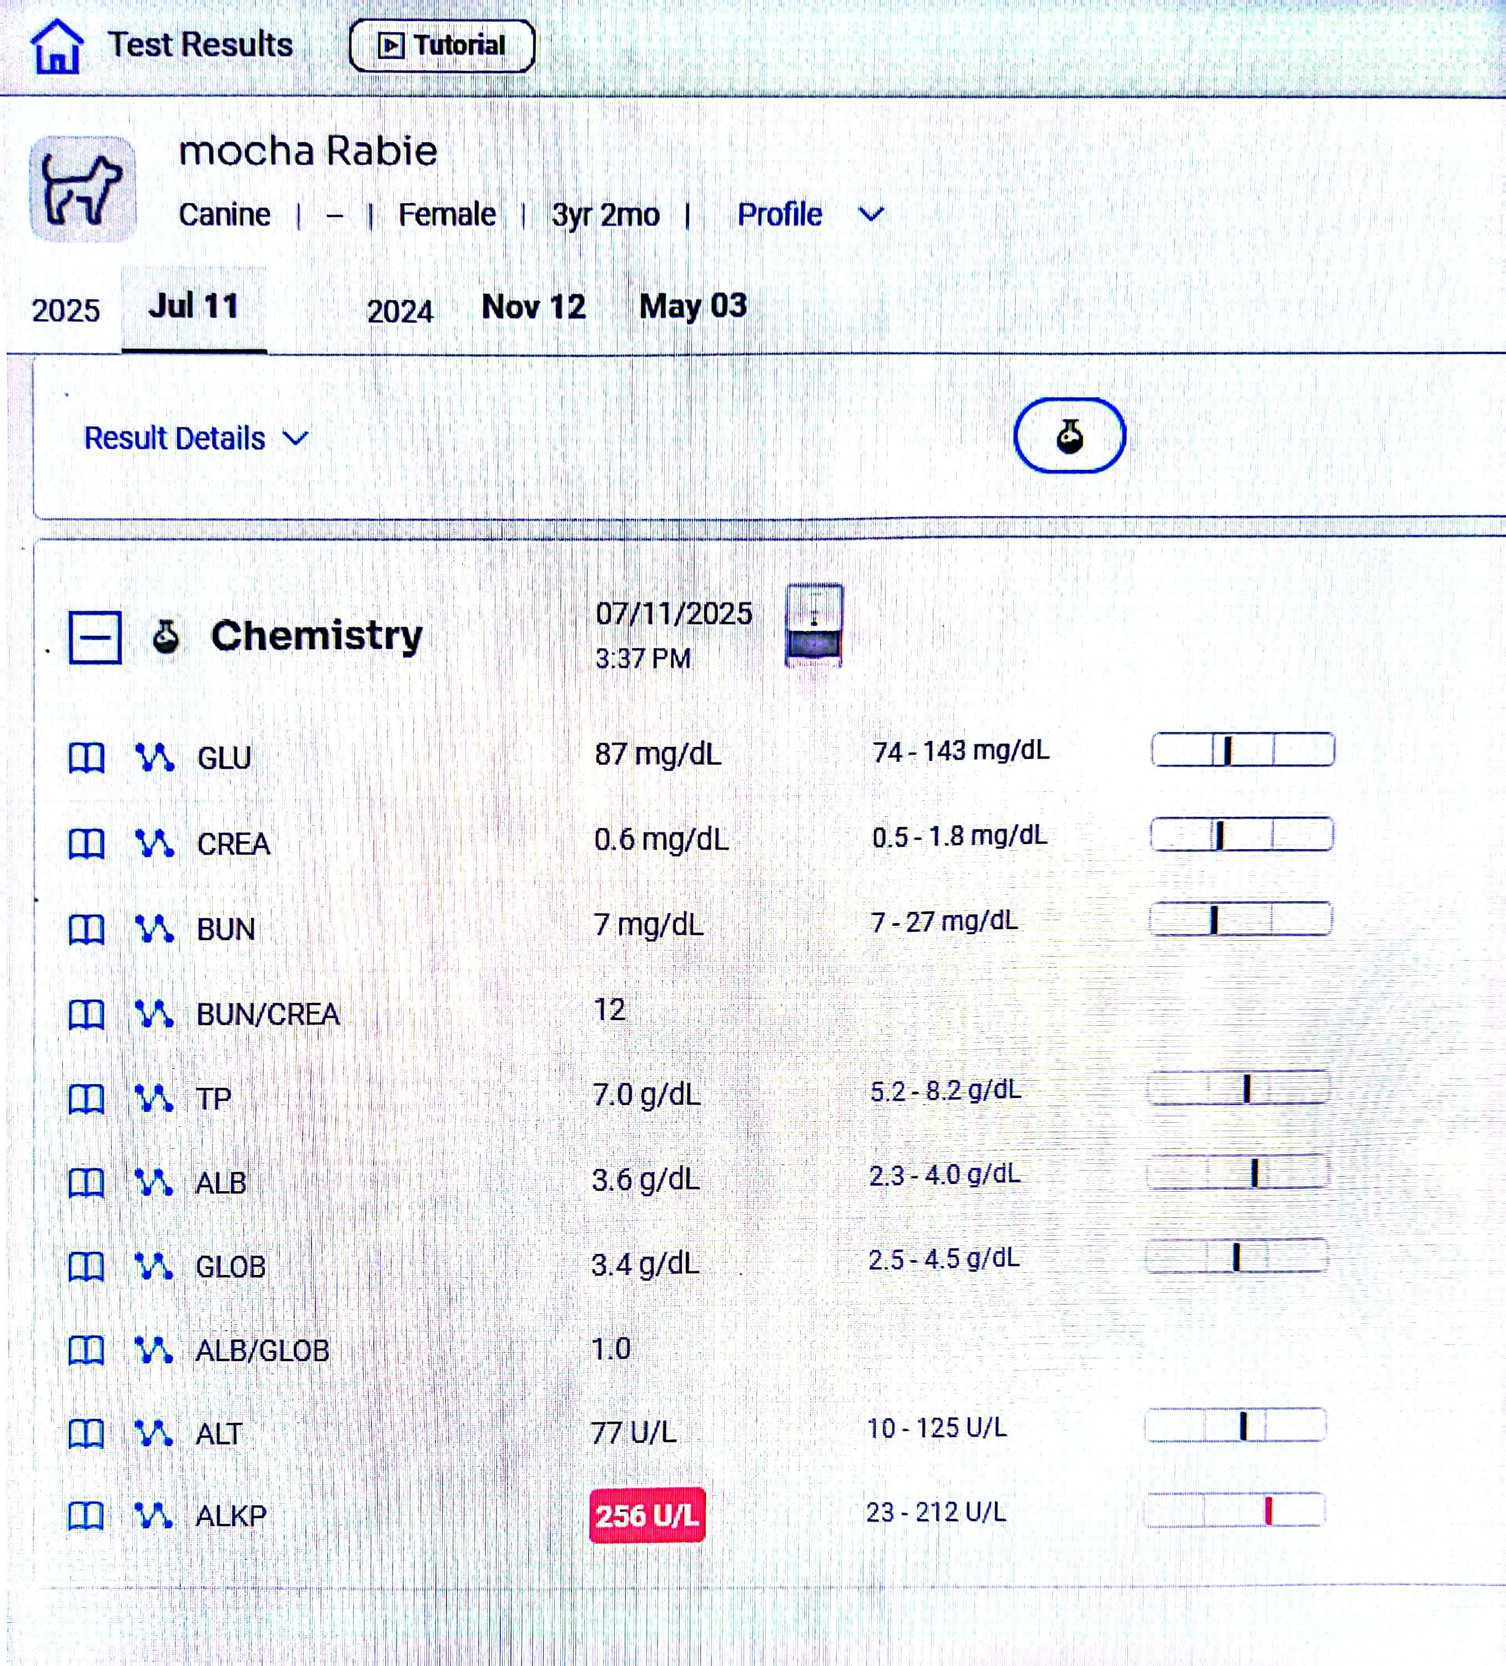
Task: Expand the Result Details dropdown
Action: click(x=196, y=438)
